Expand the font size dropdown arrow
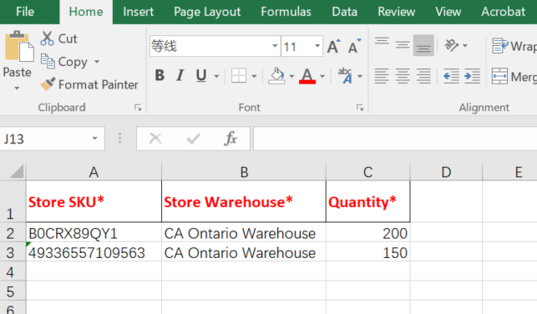The width and height of the screenshot is (537, 314). tap(317, 46)
